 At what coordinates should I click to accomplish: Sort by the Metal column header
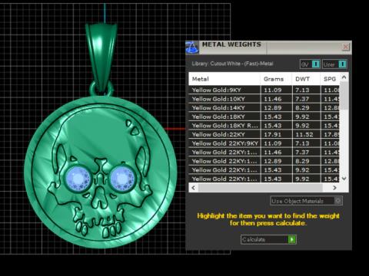[x=224, y=79]
